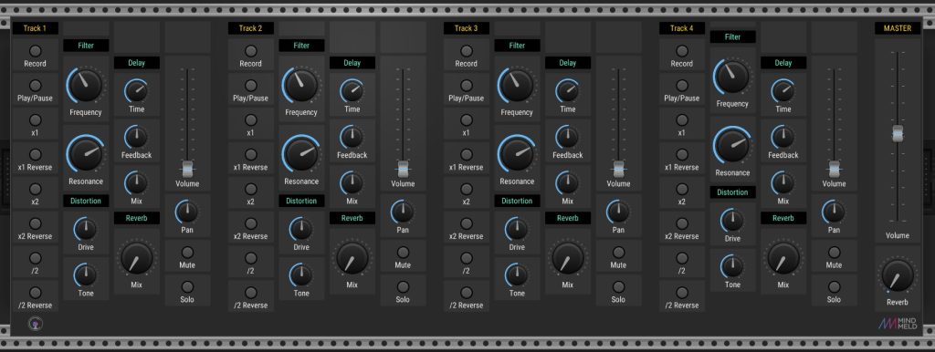
Task: Toggle Track 2 Record button
Action: pos(251,51)
